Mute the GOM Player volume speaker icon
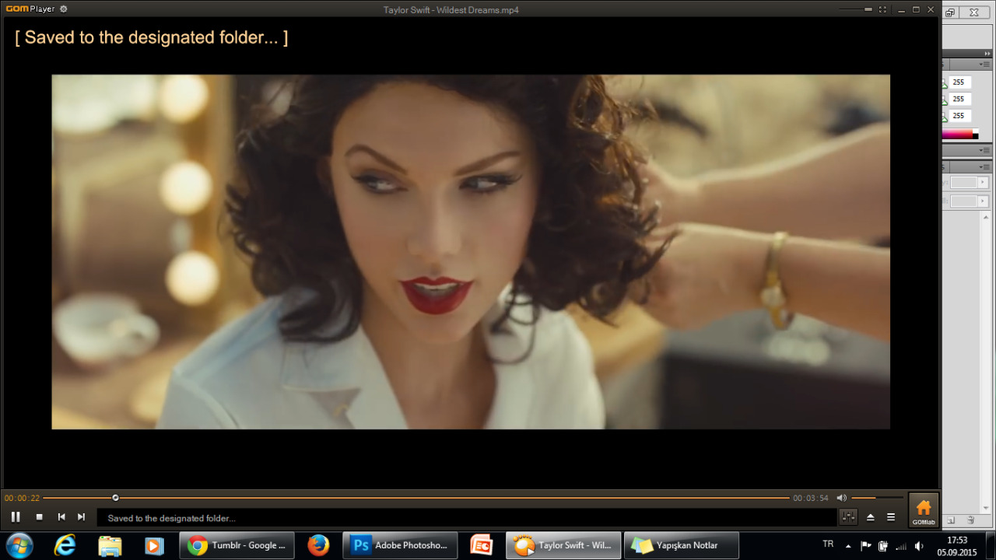This screenshot has height=560, width=996. tap(841, 498)
